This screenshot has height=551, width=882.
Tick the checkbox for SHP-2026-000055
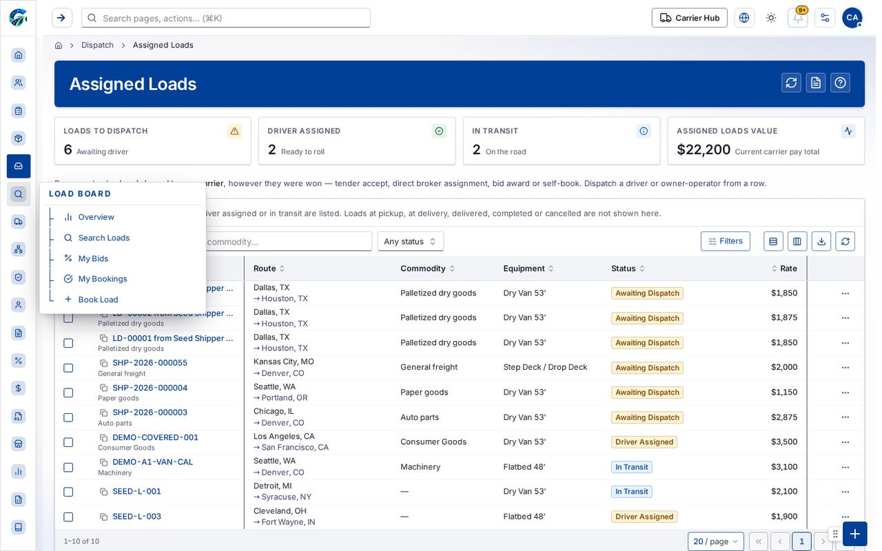[x=68, y=368]
